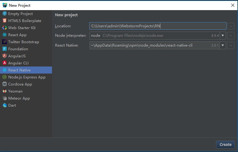The height and width of the screenshot is (152, 238).
Task: Browse for Node interpreter path
Action: click(x=231, y=36)
